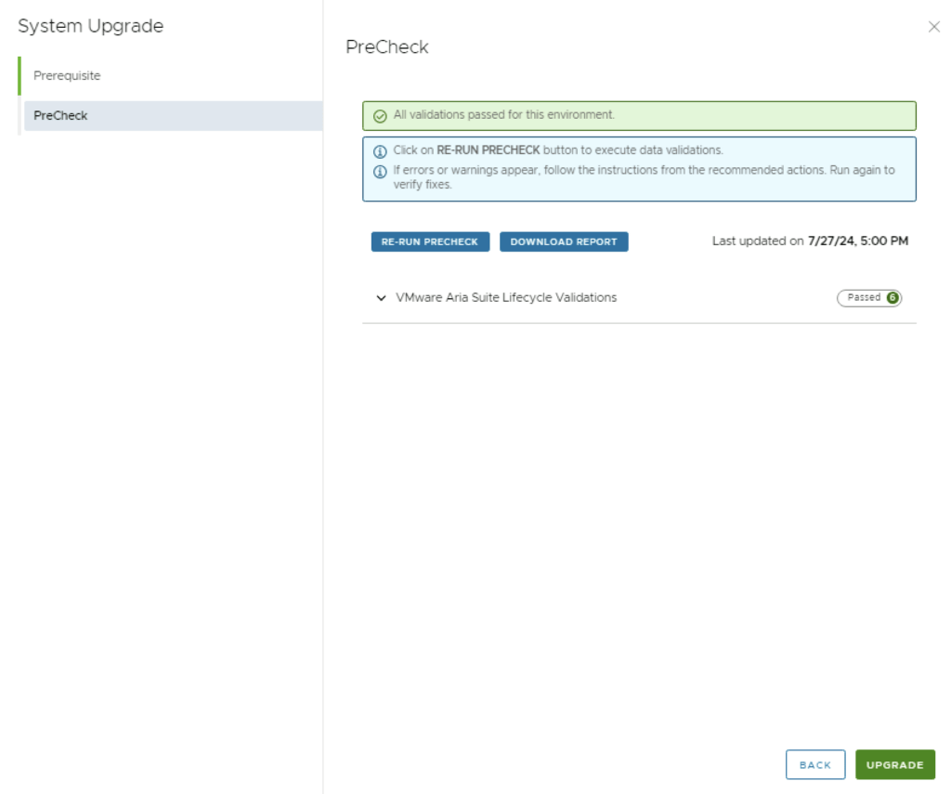The width and height of the screenshot is (951, 794).
Task: Go to the Prerequisite step
Action: 67,75
